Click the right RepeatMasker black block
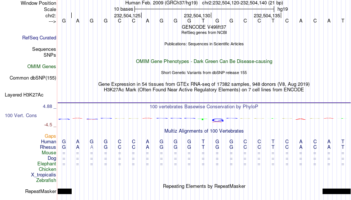 tap(337, 191)
